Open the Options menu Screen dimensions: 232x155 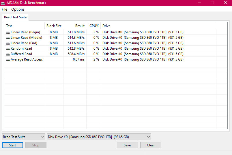(18, 9)
